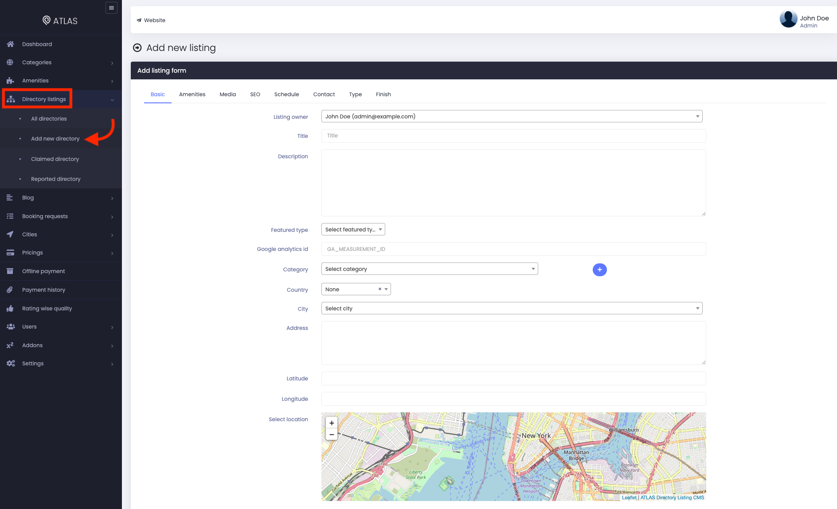Expand the Categories submenu chevron
Viewport: 837px width, 509px height.
tap(112, 63)
